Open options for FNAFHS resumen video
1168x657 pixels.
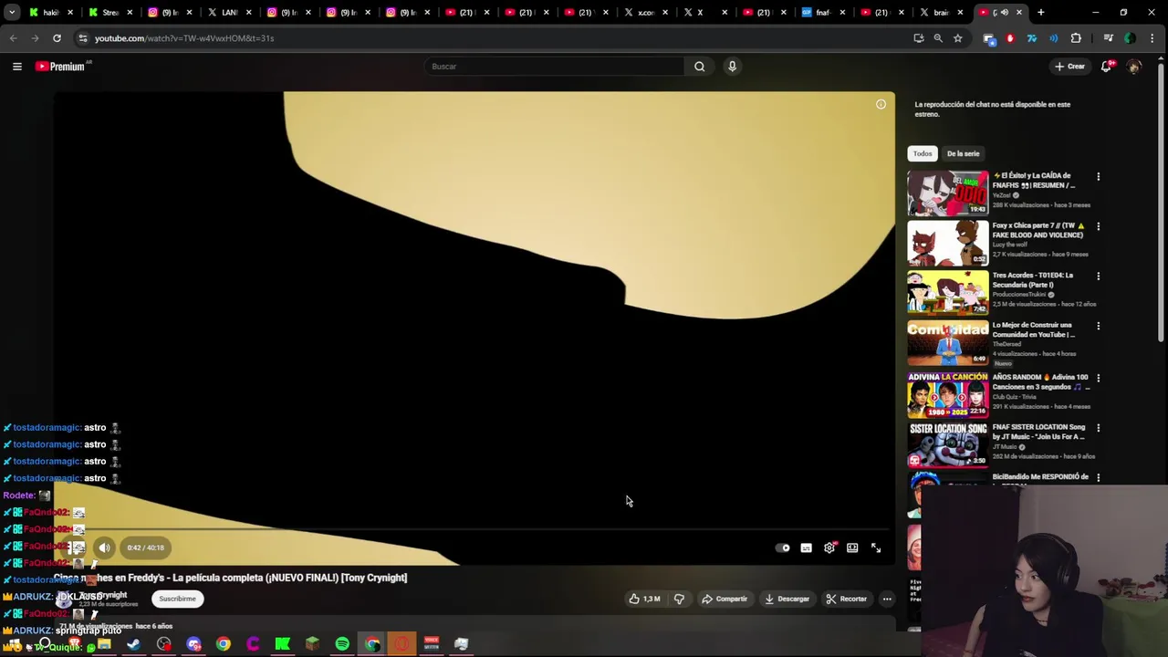pos(1098,176)
